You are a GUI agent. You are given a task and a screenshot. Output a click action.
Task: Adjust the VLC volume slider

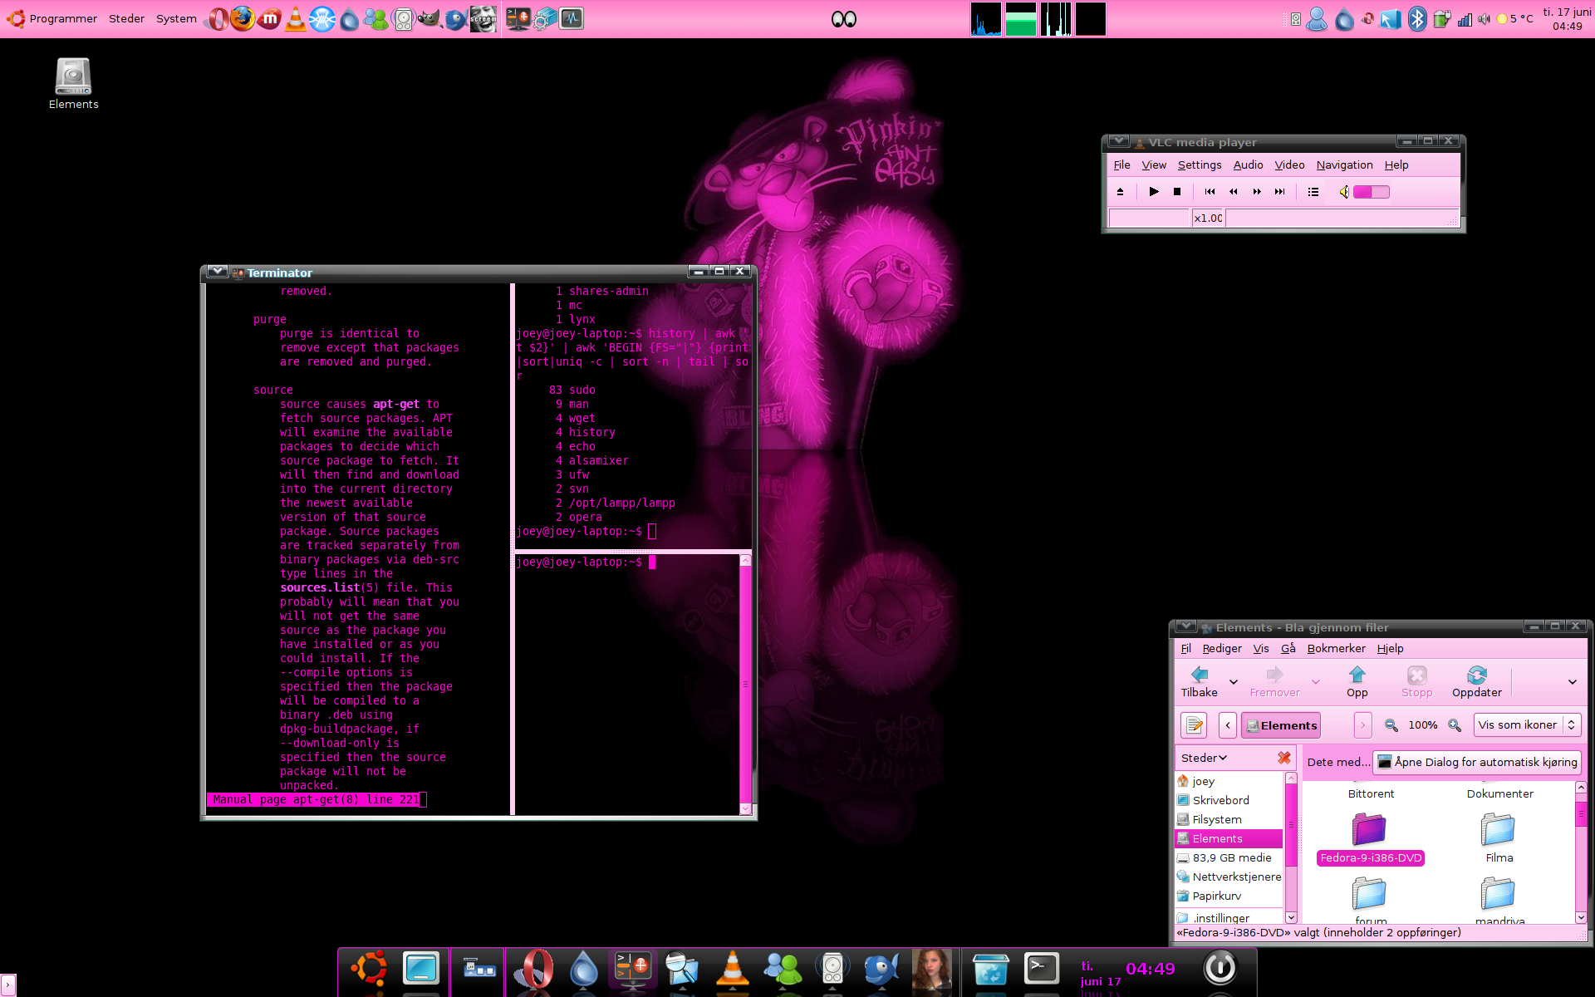pos(1372,192)
